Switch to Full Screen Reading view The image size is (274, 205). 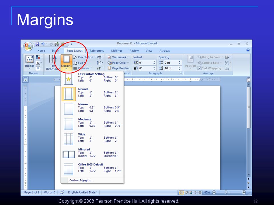click(x=186, y=192)
